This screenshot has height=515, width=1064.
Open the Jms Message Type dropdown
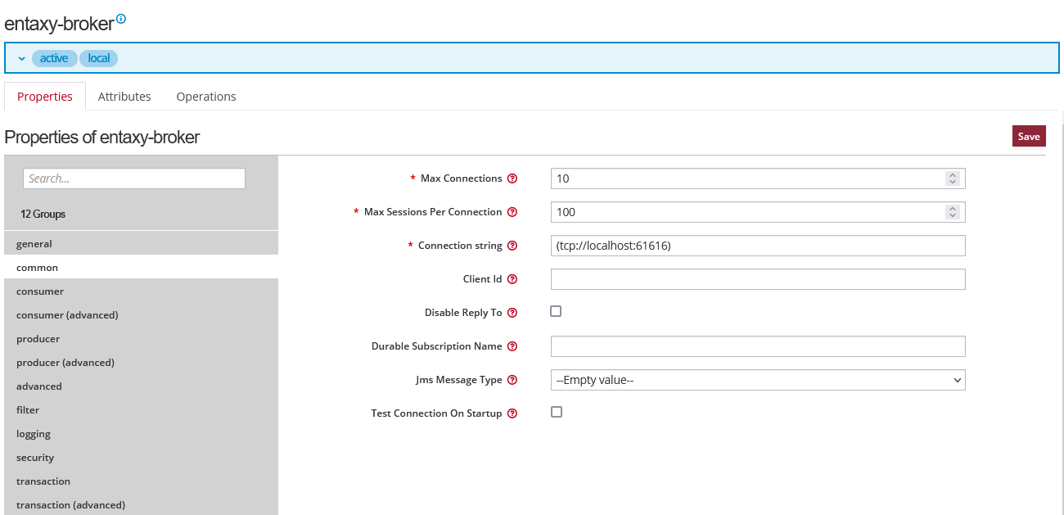tap(758, 380)
